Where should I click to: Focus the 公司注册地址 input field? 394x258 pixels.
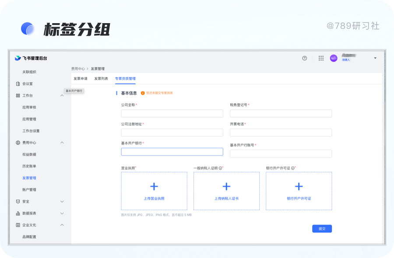[x=172, y=133]
